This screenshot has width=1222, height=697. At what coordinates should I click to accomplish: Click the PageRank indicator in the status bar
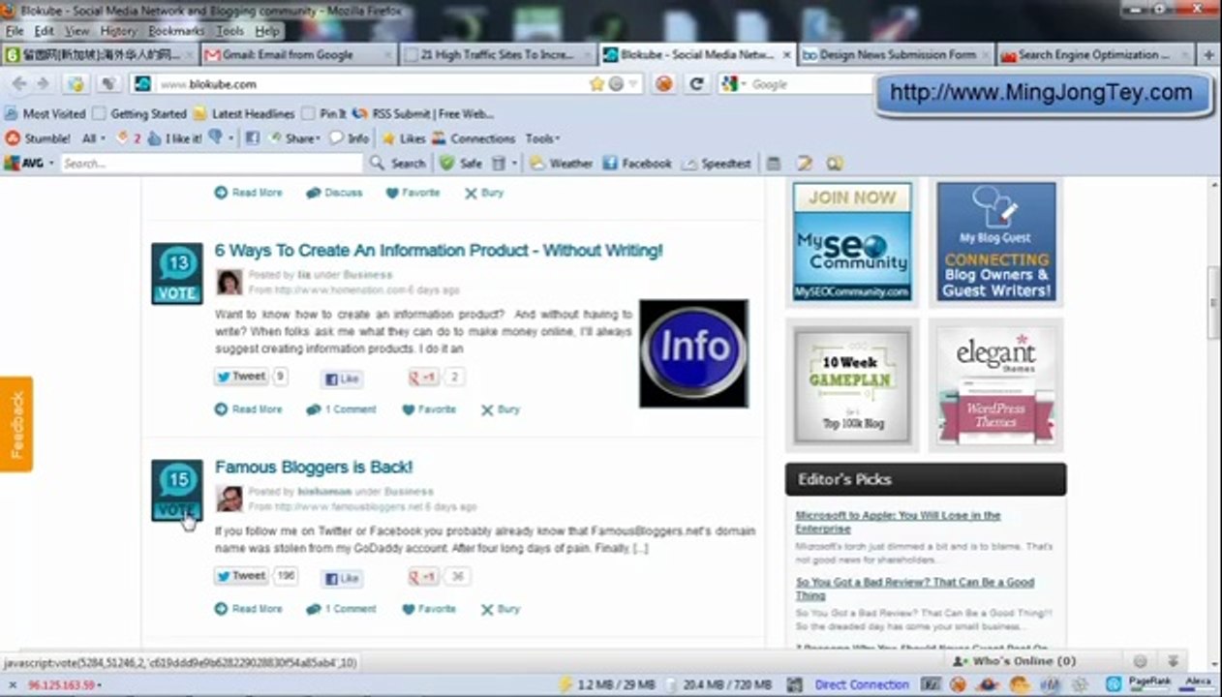(1149, 683)
